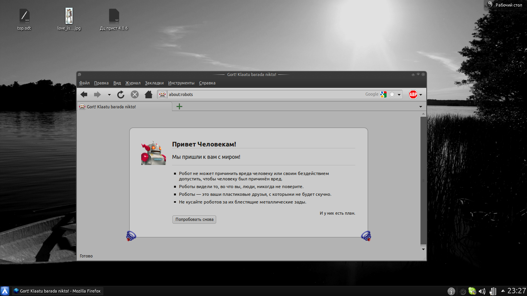Click the browser Back arrow button
Viewport: 527px width, 296px height.
tap(84, 94)
